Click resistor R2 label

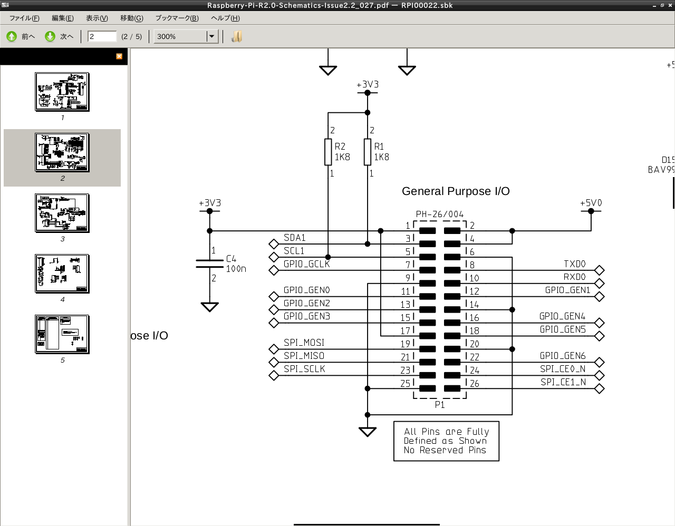(340, 147)
